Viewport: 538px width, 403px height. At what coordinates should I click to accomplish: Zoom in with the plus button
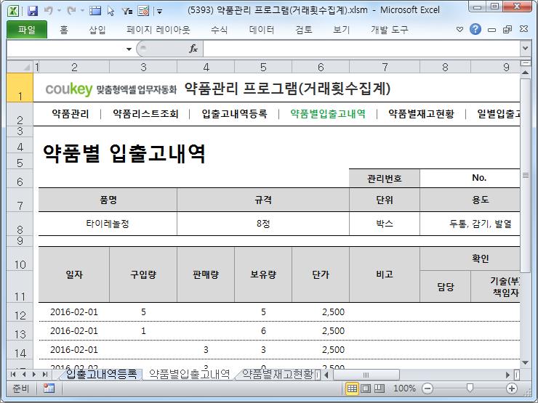pos(512,388)
